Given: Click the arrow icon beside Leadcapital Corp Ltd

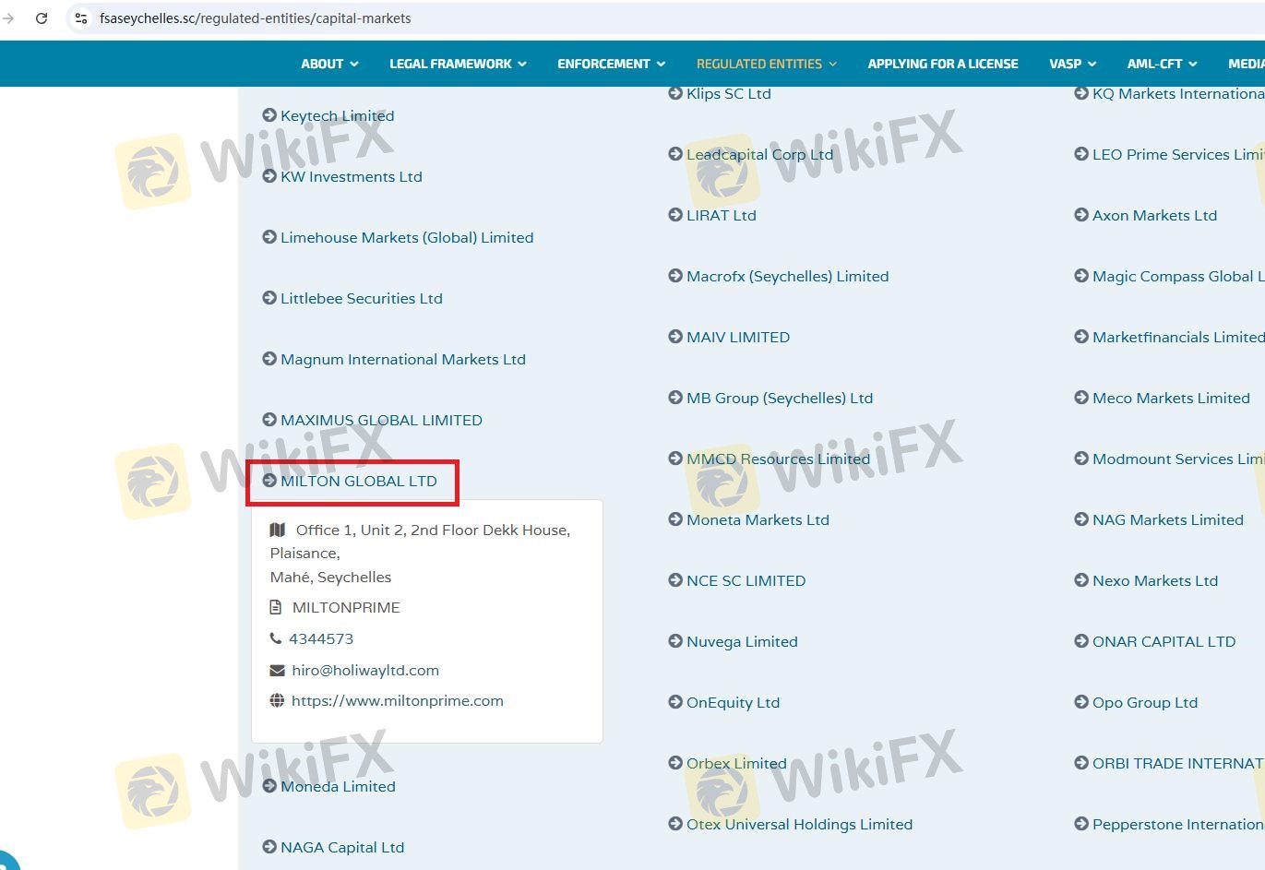Looking at the screenshot, I should [675, 154].
